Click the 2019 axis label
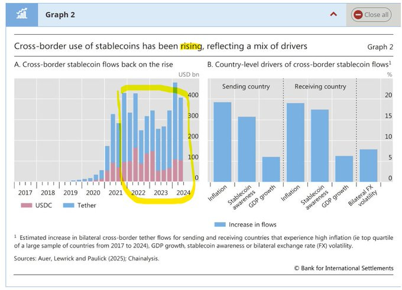 (70, 193)
